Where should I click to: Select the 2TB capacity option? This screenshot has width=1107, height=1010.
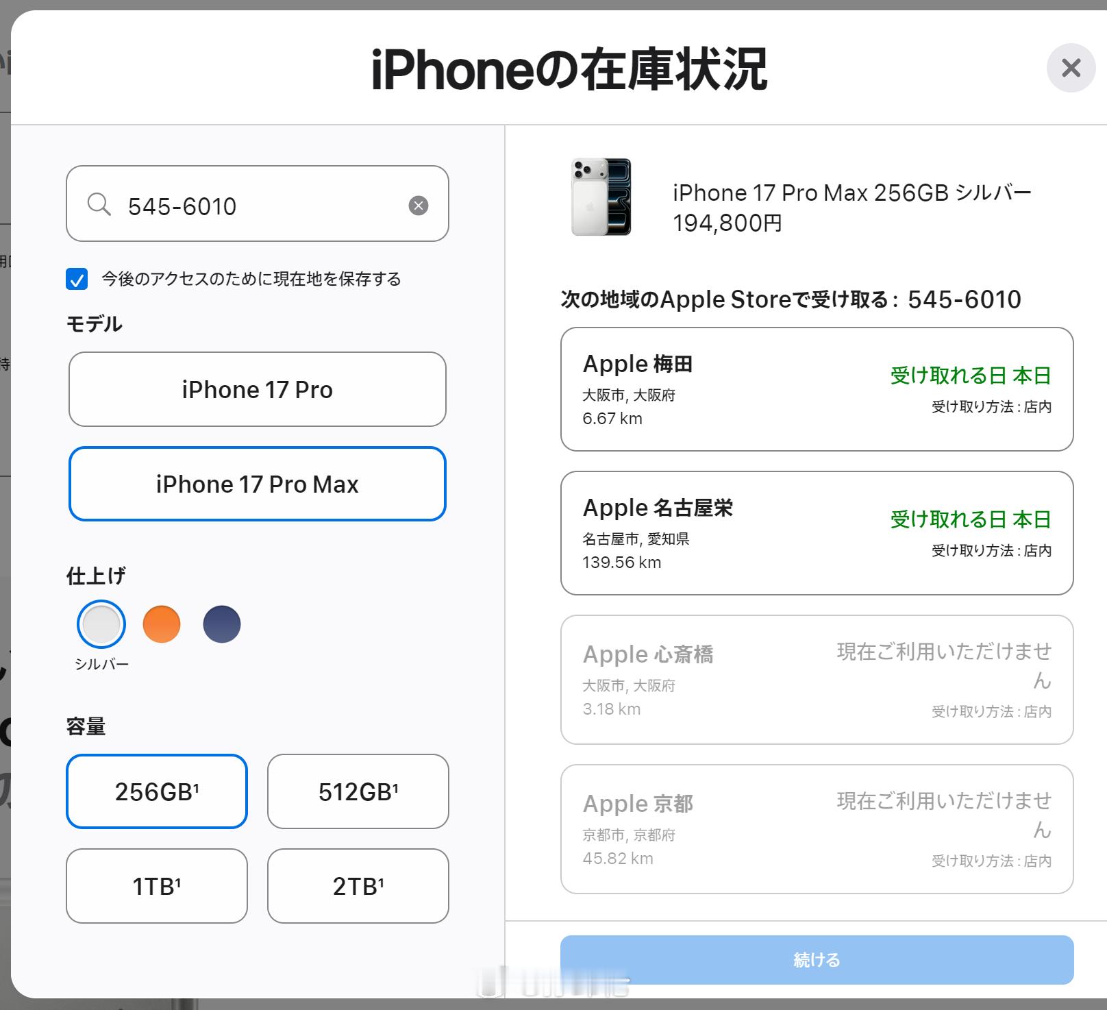click(358, 886)
